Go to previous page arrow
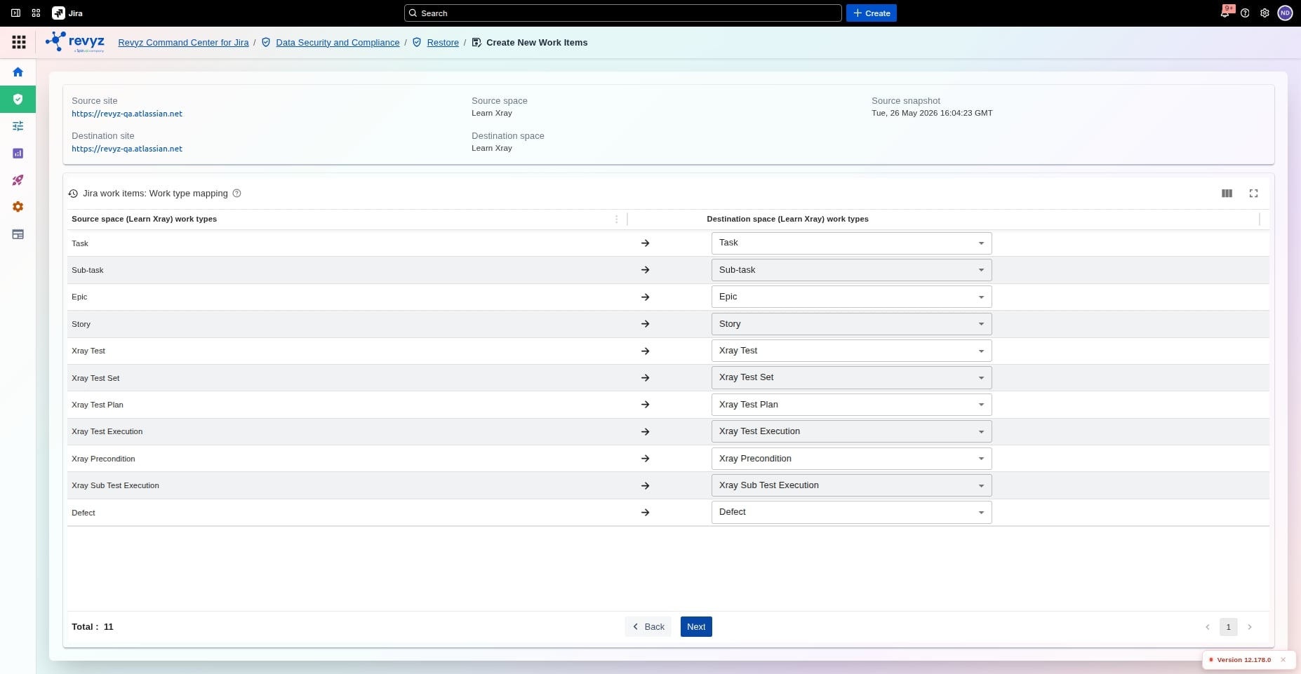1301x674 pixels. [x=1208, y=627]
